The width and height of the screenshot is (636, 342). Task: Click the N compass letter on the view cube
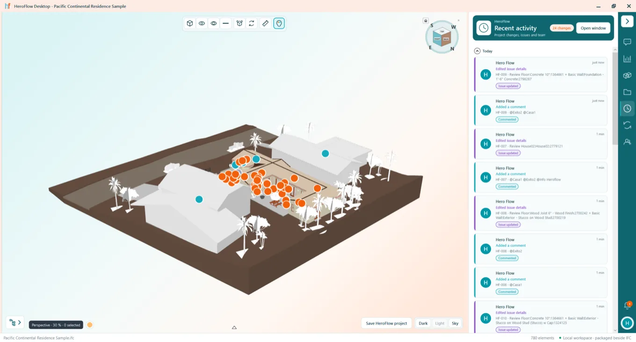tap(452, 49)
